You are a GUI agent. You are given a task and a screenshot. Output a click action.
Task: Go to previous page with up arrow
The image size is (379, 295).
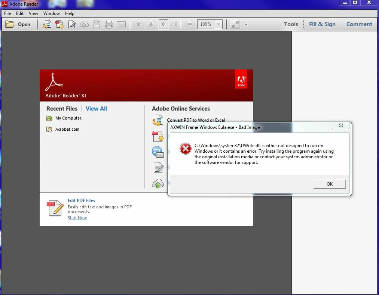click(138, 24)
